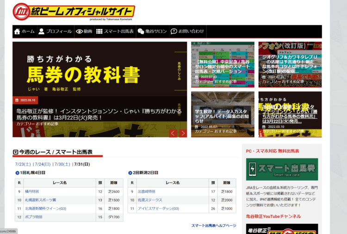Go to previous slide with left arrow
Screen dimensions: 347x234
[x=173, y=133]
